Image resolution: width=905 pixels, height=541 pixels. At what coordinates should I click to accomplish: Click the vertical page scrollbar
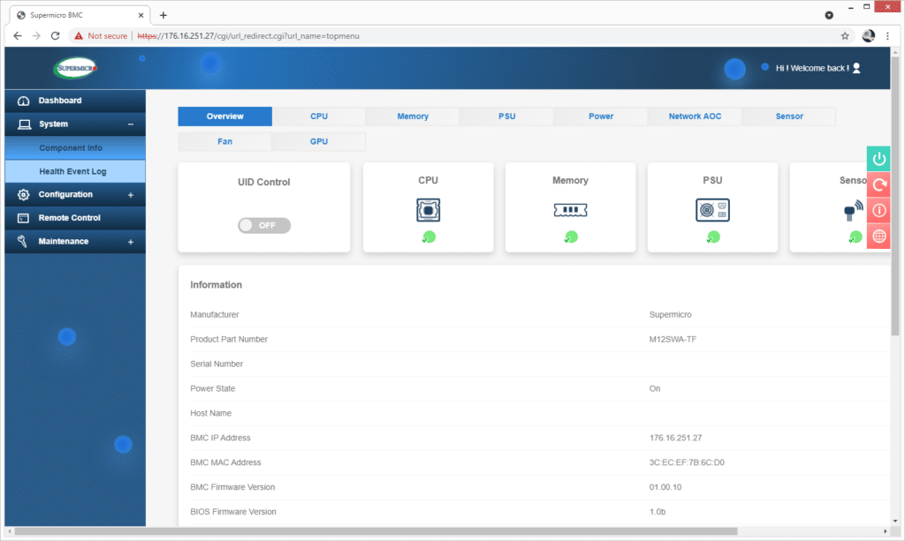pos(895,196)
